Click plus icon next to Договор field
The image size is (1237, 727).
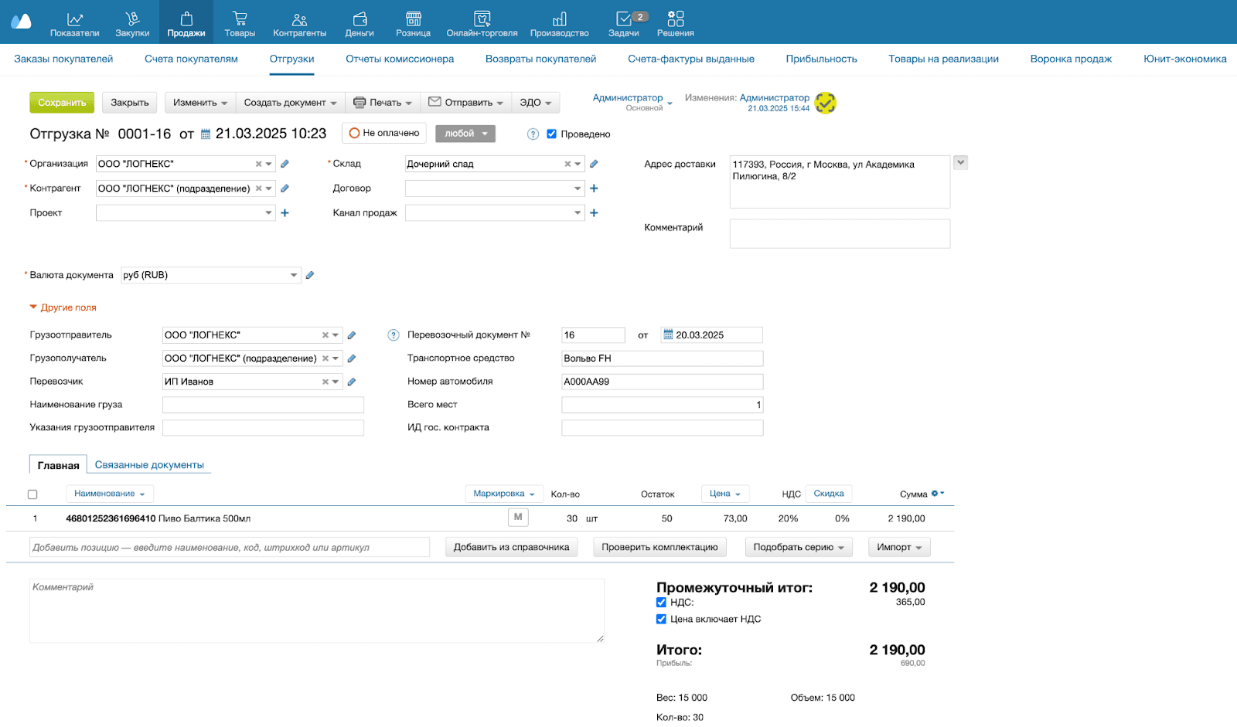tap(594, 189)
